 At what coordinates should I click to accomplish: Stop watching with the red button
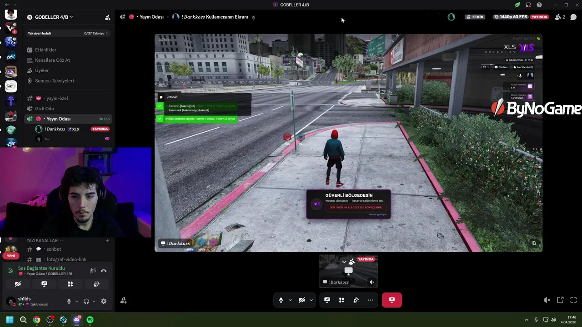pos(392,300)
